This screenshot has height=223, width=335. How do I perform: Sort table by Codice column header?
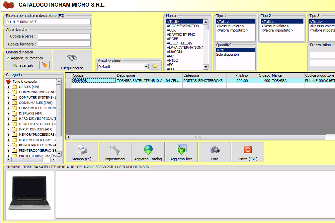94,75
